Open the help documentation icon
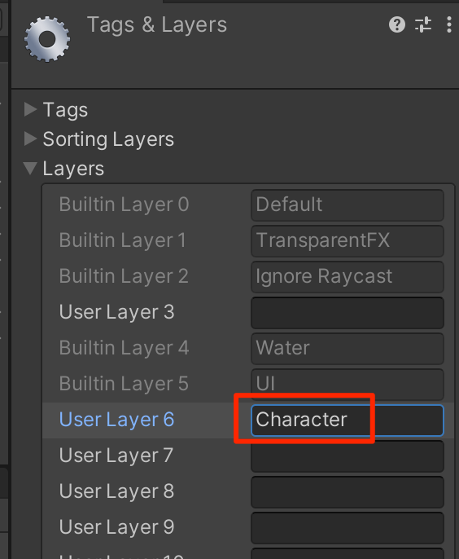The height and width of the screenshot is (559, 459). click(x=396, y=24)
